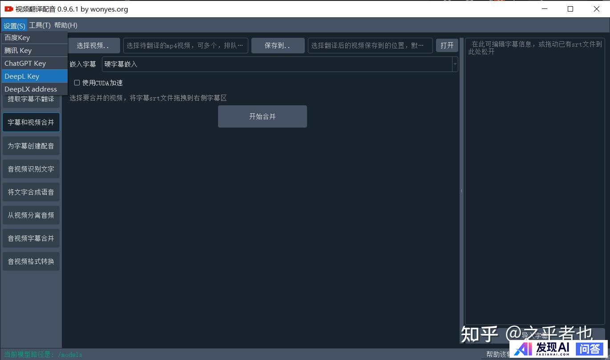Open the 帮助(H) menu

66,25
